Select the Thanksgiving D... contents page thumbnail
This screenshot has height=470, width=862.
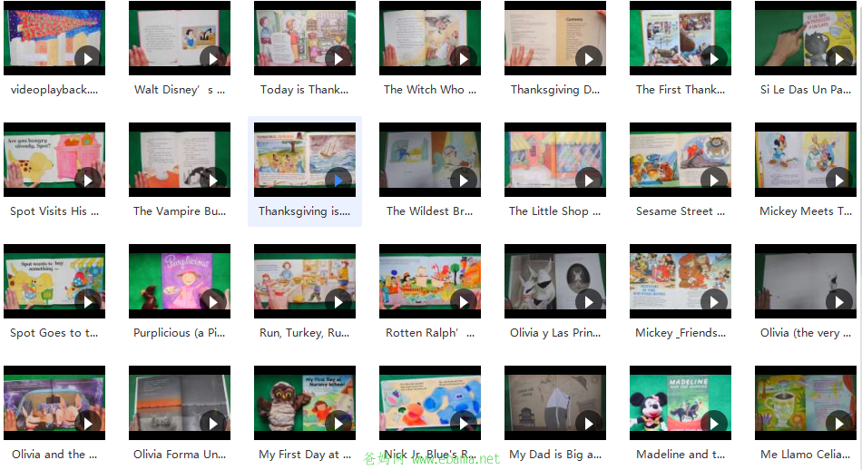tap(555, 38)
